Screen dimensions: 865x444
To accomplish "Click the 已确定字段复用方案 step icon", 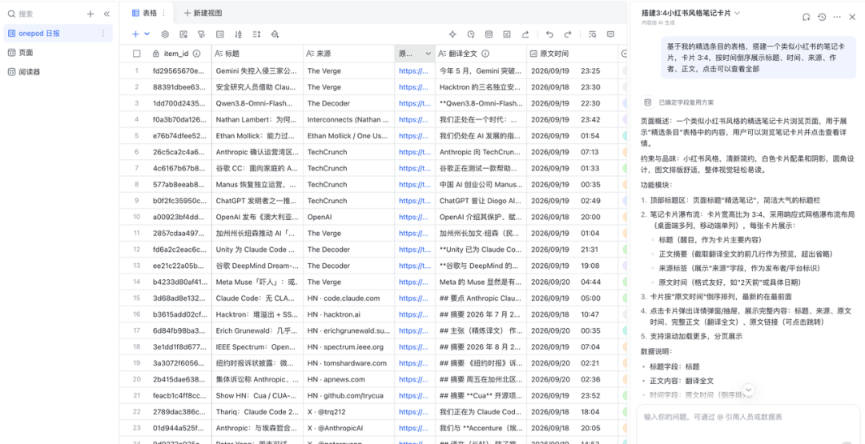I will point(647,102).
